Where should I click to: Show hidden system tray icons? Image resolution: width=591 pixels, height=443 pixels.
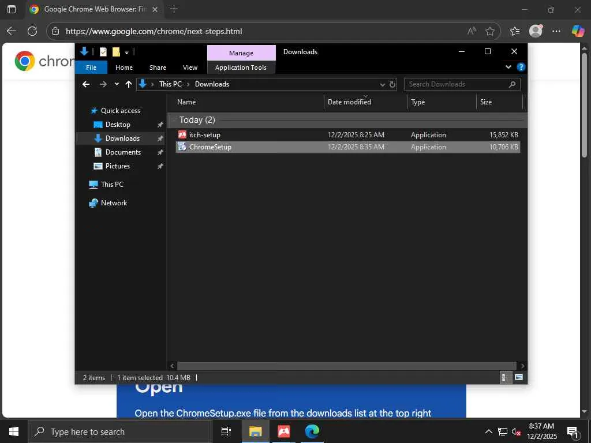point(488,431)
